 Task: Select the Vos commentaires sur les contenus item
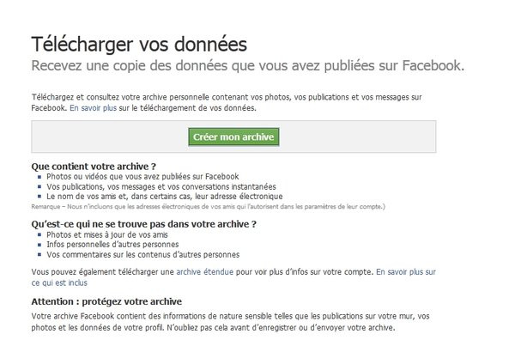click(142, 255)
